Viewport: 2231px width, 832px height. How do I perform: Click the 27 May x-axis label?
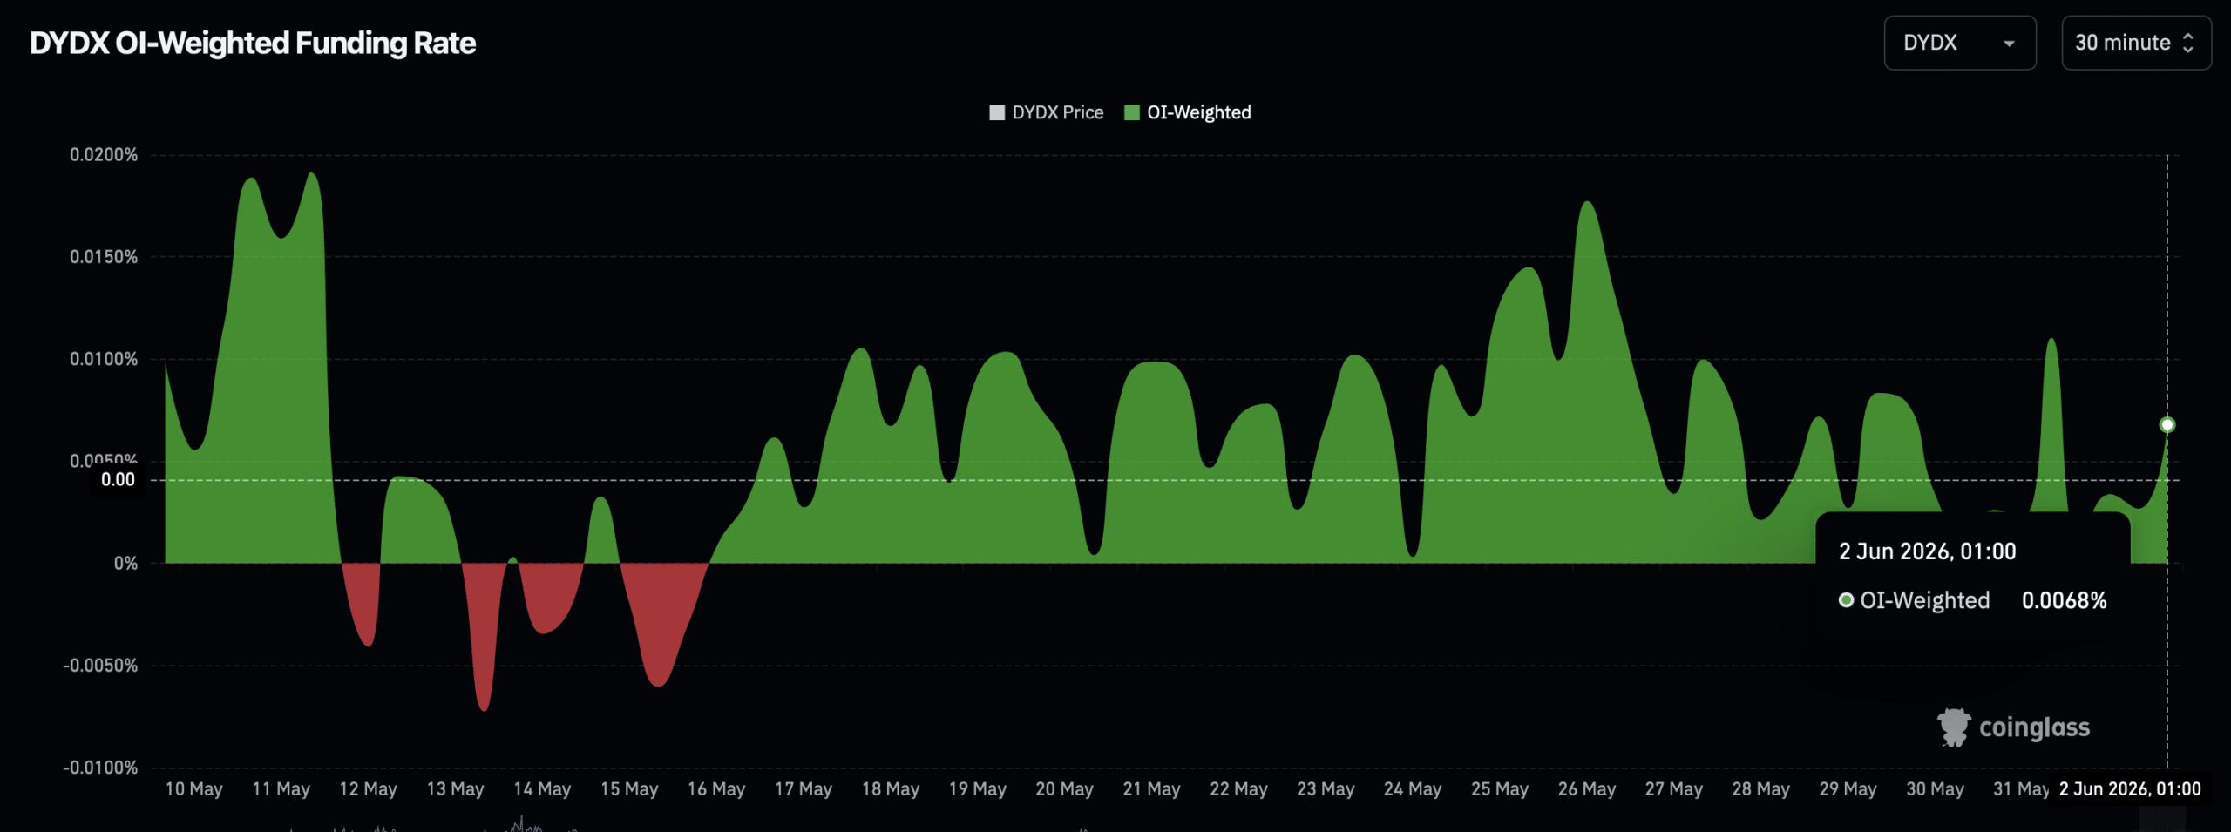click(x=1674, y=788)
